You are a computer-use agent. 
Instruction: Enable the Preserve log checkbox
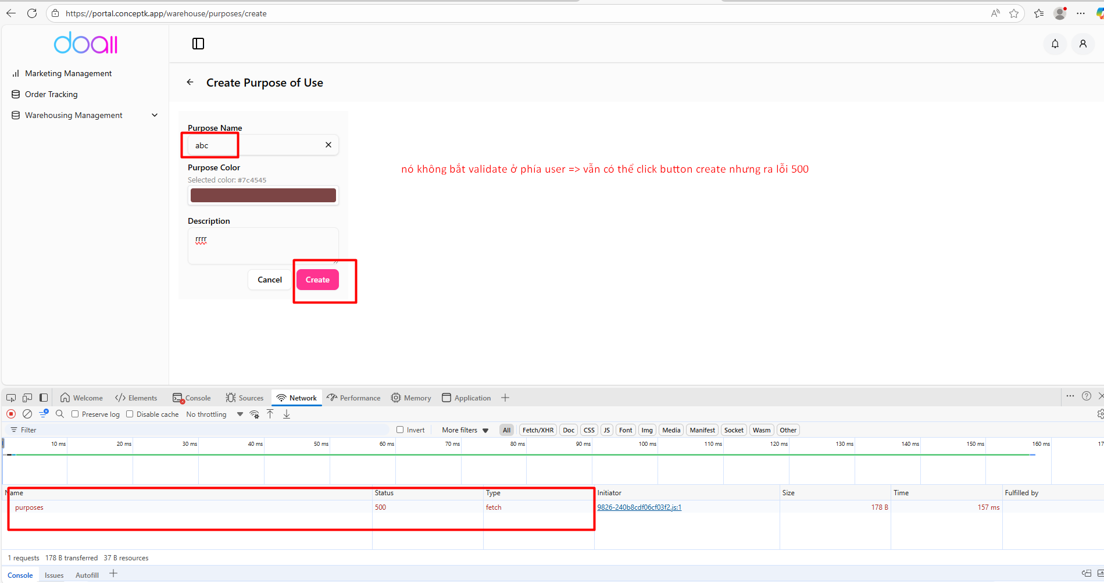coord(75,414)
